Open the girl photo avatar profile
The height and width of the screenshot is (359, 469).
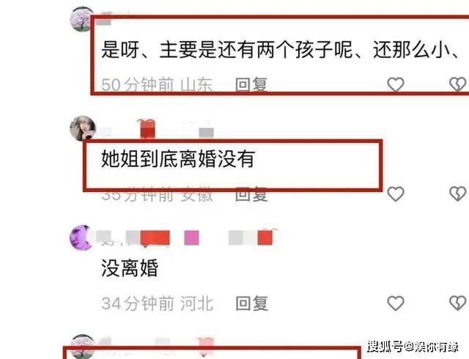[x=83, y=128]
